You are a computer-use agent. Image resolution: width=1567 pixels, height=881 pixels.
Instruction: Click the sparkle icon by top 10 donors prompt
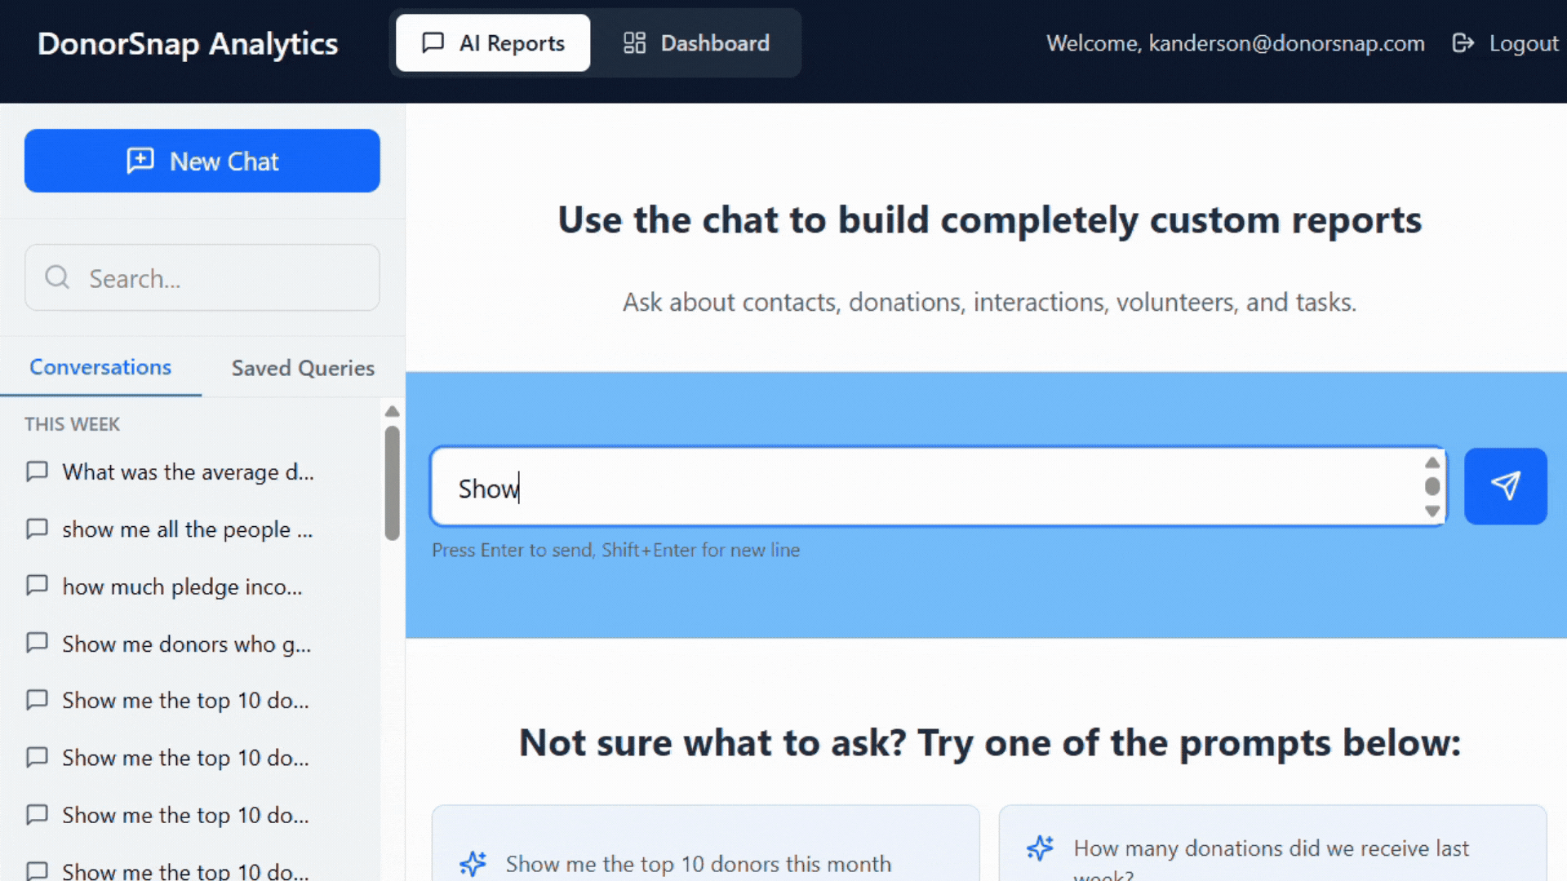473,863
